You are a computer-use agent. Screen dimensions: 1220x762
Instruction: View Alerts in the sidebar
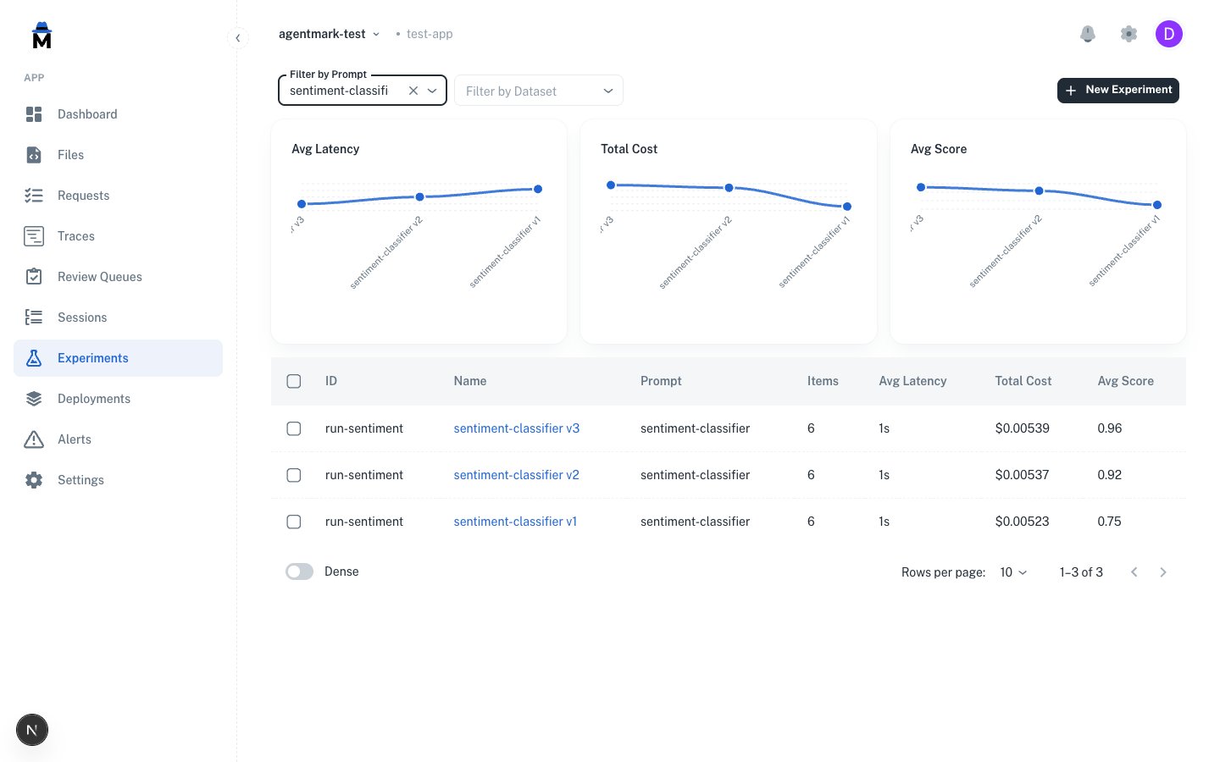tap(118, 439)
